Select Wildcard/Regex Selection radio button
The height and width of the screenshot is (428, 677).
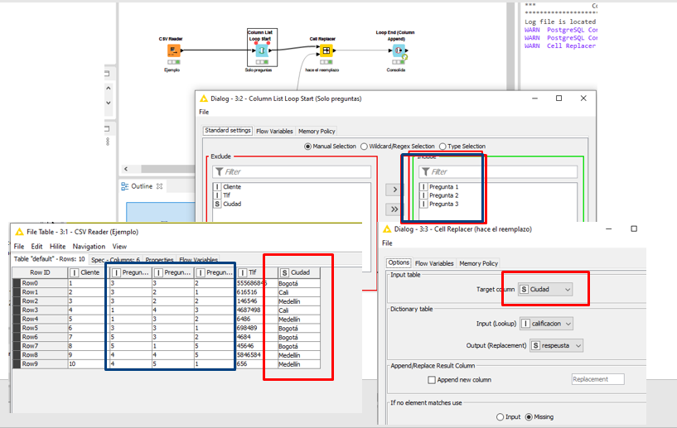click(x=364, y=147)
